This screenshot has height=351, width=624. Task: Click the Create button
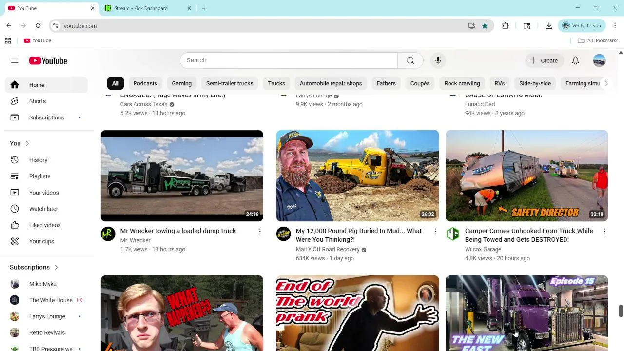(544, 60)
